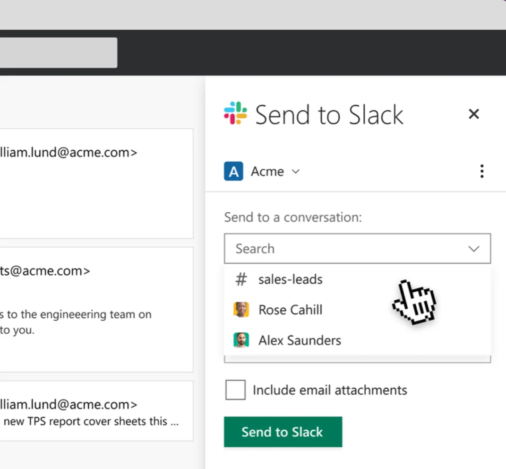Screen dimensions: 506x469
Task: Select the sales-leads channel option
Action: 290,279
